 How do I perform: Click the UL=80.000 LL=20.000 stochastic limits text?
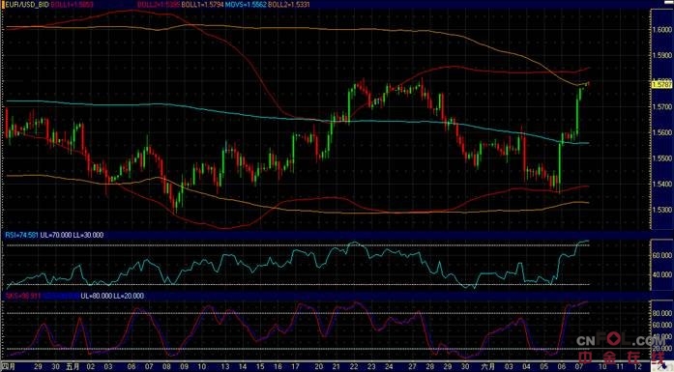click(112, 296)
